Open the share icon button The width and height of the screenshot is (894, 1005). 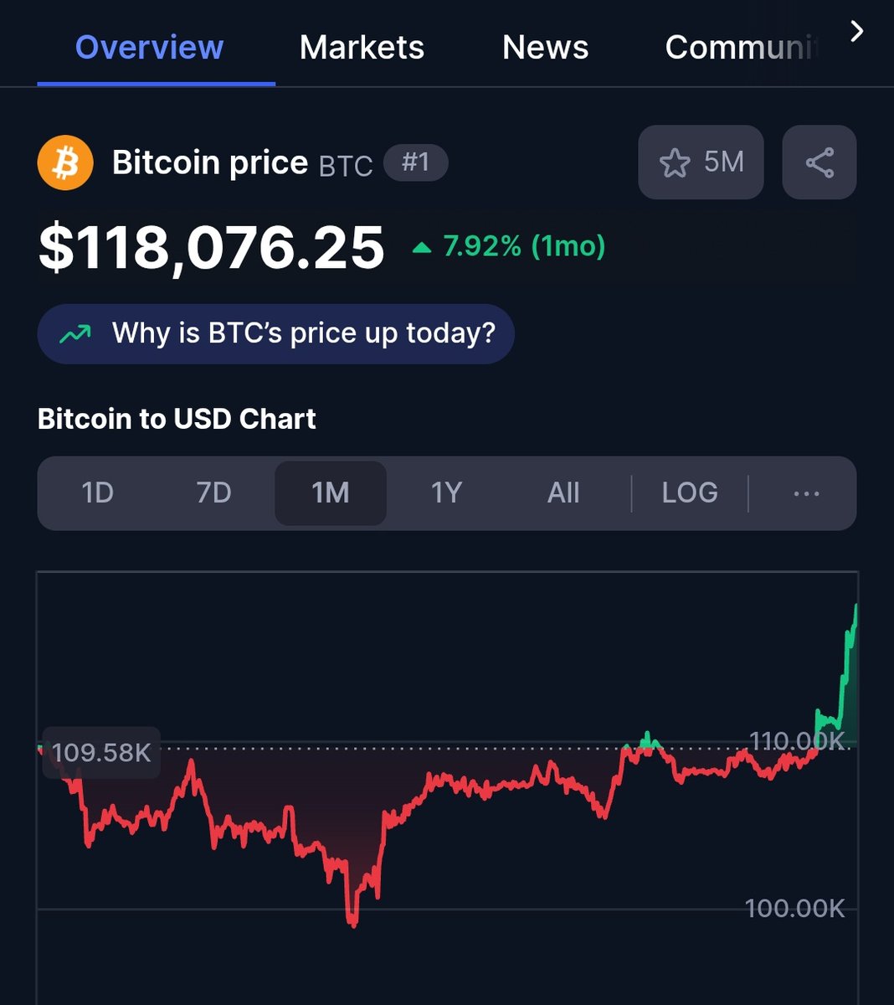(819, 162)
